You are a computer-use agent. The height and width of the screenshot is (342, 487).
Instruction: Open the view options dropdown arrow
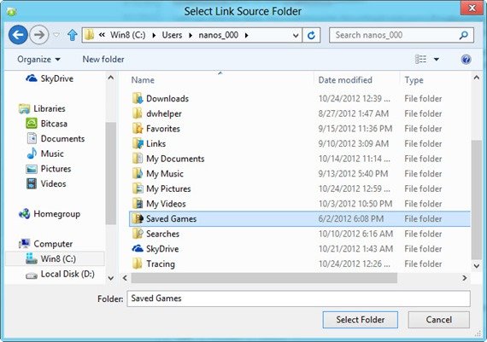437,59
